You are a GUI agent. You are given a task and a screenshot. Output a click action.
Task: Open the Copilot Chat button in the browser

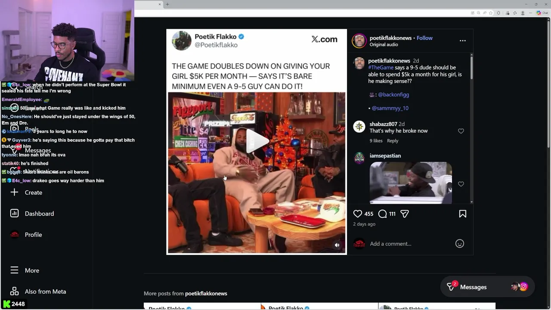[542, 13]
